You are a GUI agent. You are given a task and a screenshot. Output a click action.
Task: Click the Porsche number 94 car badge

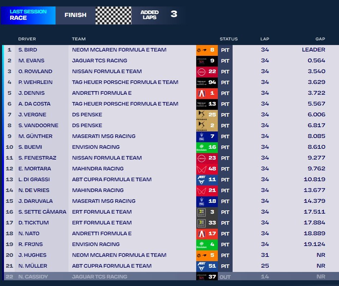tap(207, 82)
